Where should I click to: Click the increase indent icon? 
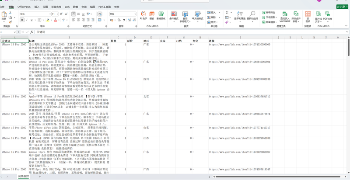coord(93,20)
